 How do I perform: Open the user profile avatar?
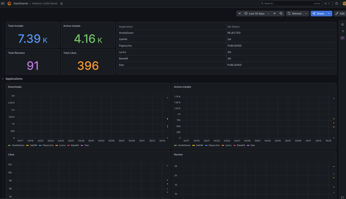tap(344, 3)
